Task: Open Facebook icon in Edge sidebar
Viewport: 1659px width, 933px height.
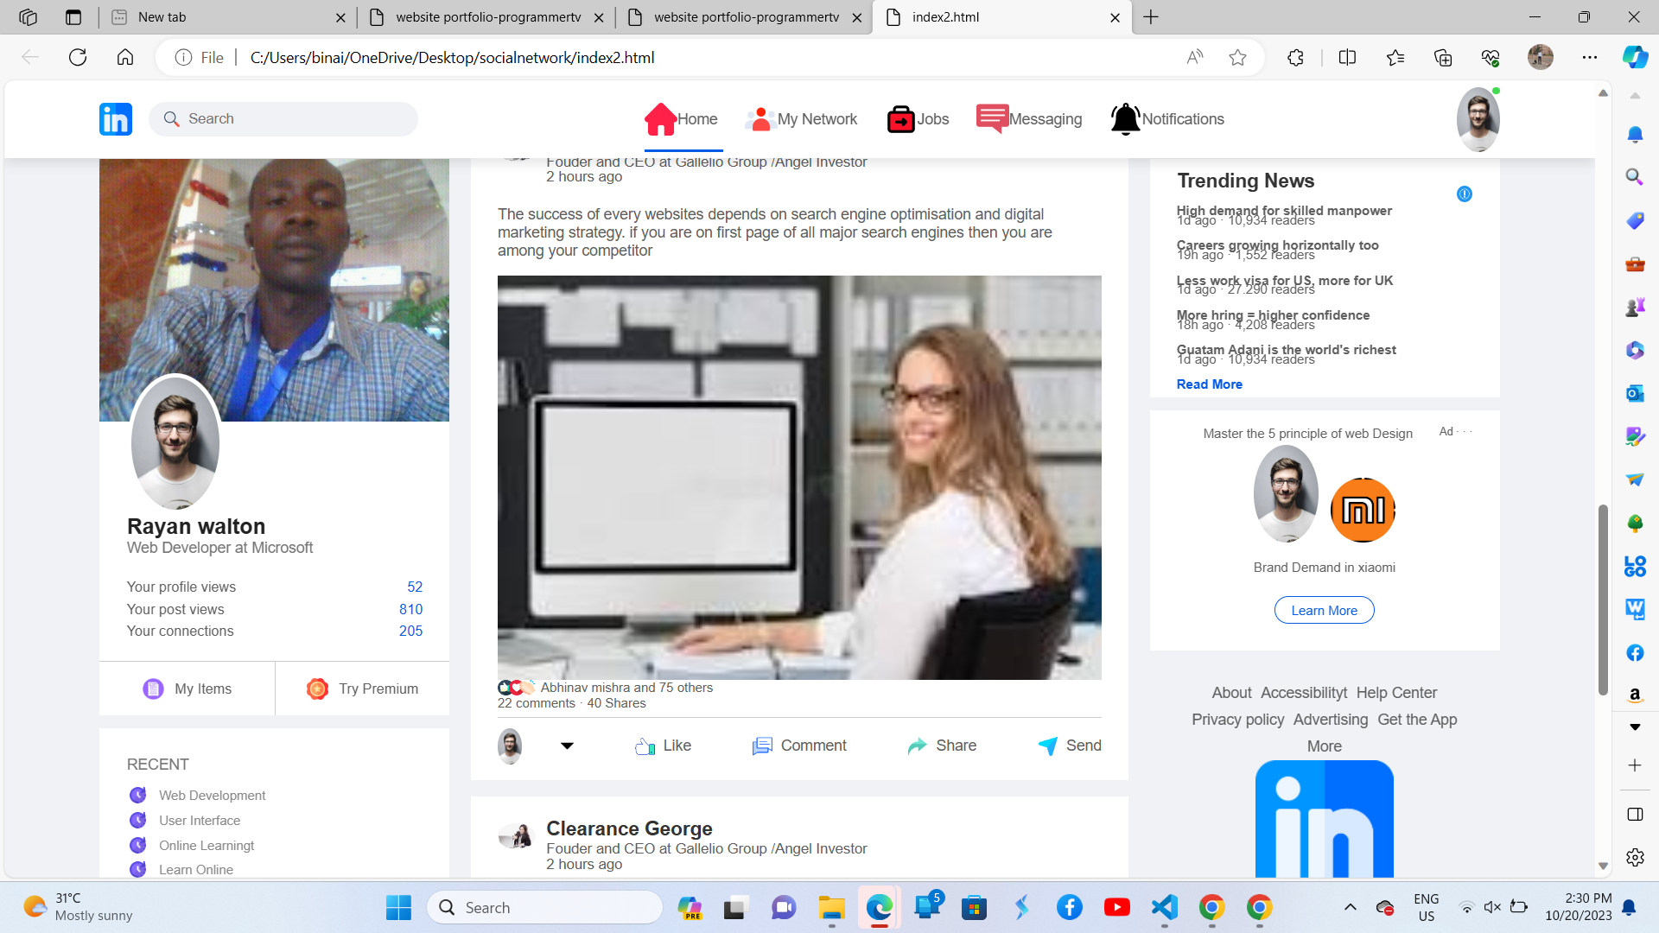Action: pyautogui.click(x=1635, y=652)
